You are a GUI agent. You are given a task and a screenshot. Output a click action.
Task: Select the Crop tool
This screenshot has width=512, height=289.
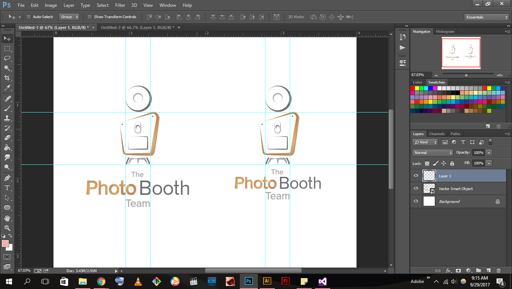coord(7,78)
